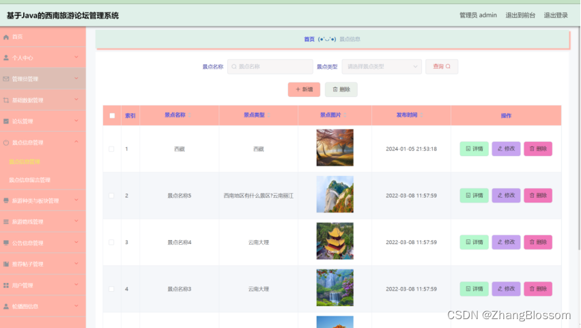The image size is (581, 328).
Task: Click the waterfall thumbnail in row 4
Action: pyautogui.click(x=335, y=288)
